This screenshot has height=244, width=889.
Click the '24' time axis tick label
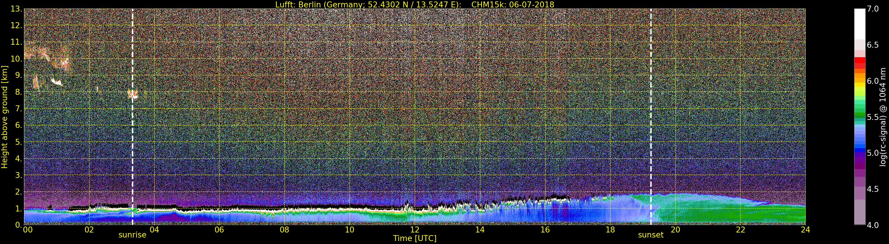(x=805, y=229)
